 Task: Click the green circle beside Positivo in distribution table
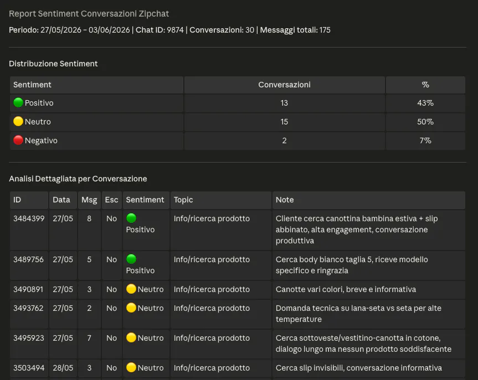pos(18,102)
